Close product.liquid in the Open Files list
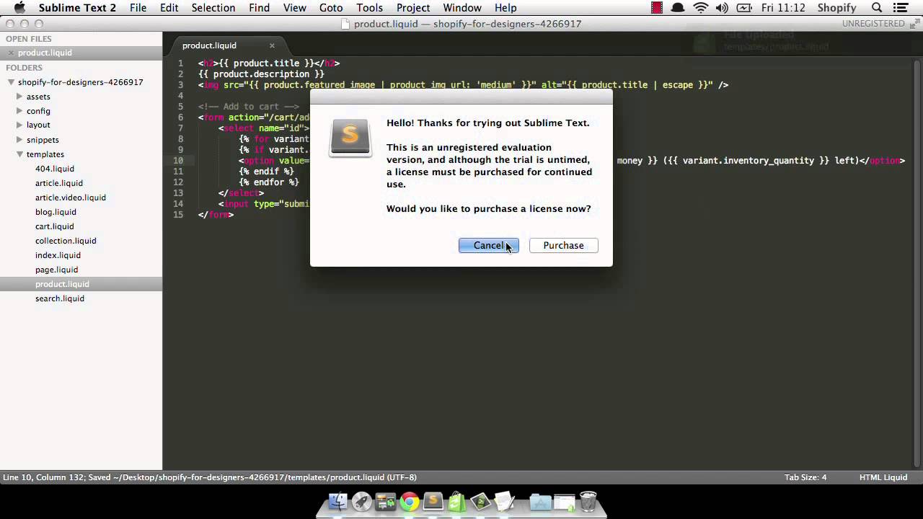The height and width of the screenshot is (519, 923). [x=11, y=53]
